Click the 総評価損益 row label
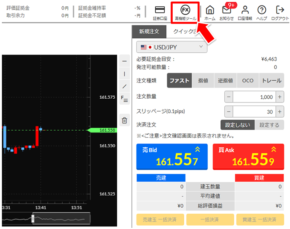290x229 pixels. 210,206
